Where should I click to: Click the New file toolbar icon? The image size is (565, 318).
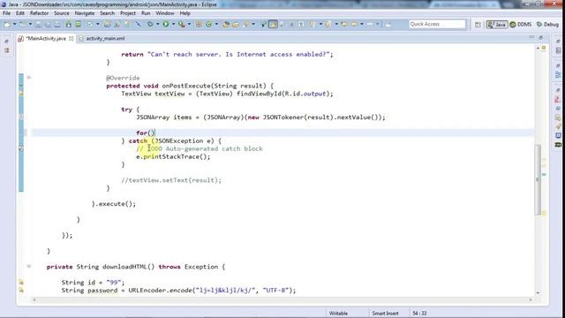coord(7,24)
